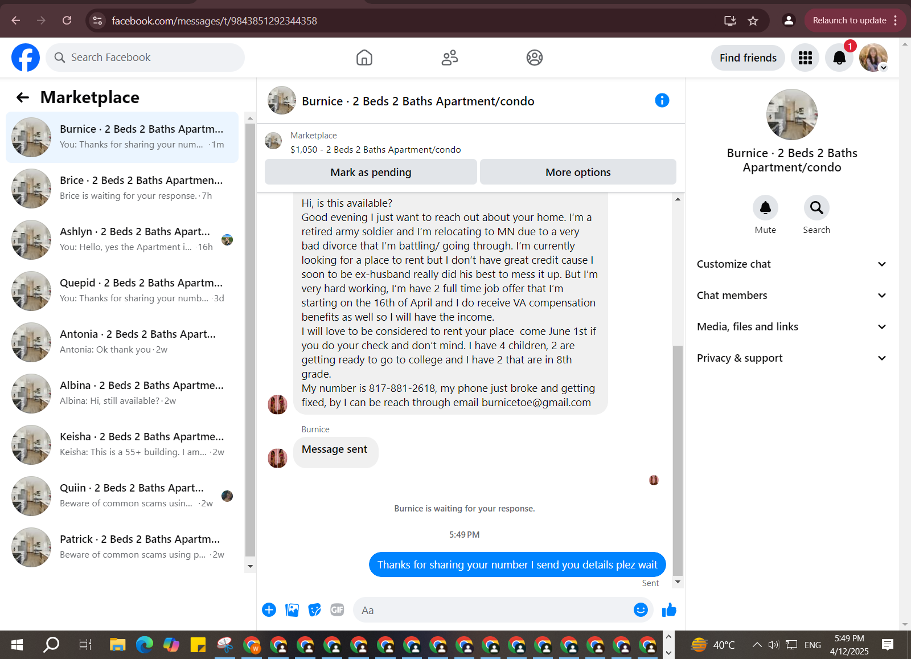Click the install app icon in address bar
Viewport: 911px width, 659px height.
point(730,21)
